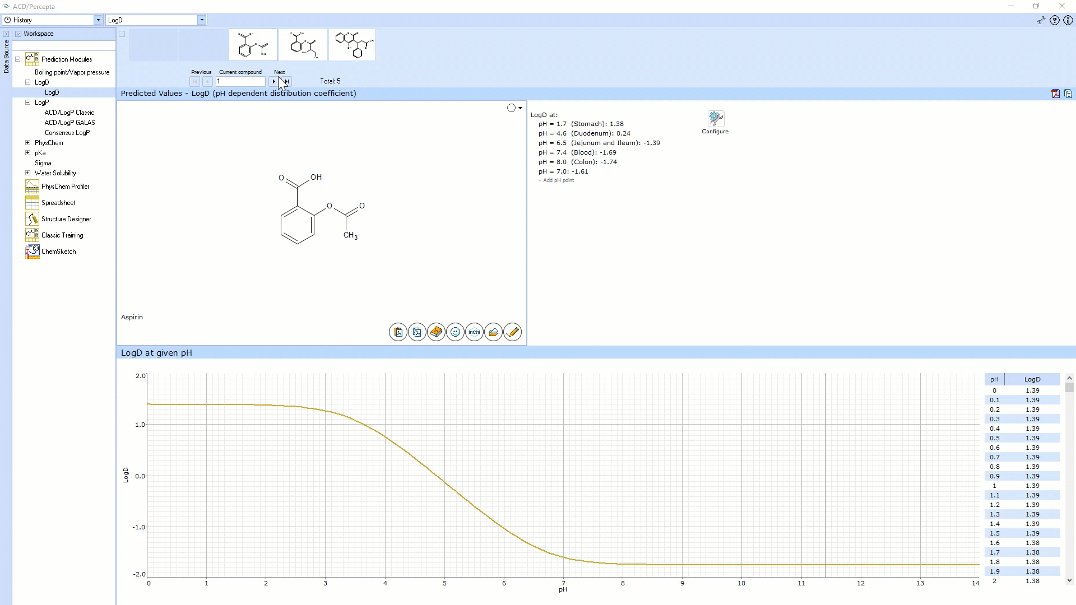Collapse the LogP tree group
Viewport: 1076px width, 605px height.
coord(27,102)
